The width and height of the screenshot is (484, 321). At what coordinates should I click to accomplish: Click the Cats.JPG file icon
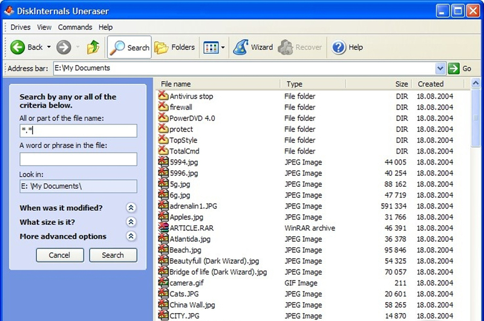163,294
